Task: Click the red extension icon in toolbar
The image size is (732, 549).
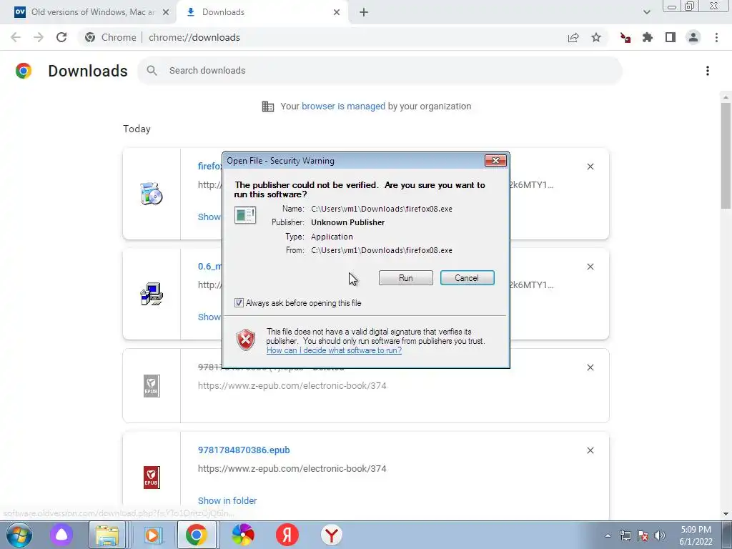Action: click(625, 37)
